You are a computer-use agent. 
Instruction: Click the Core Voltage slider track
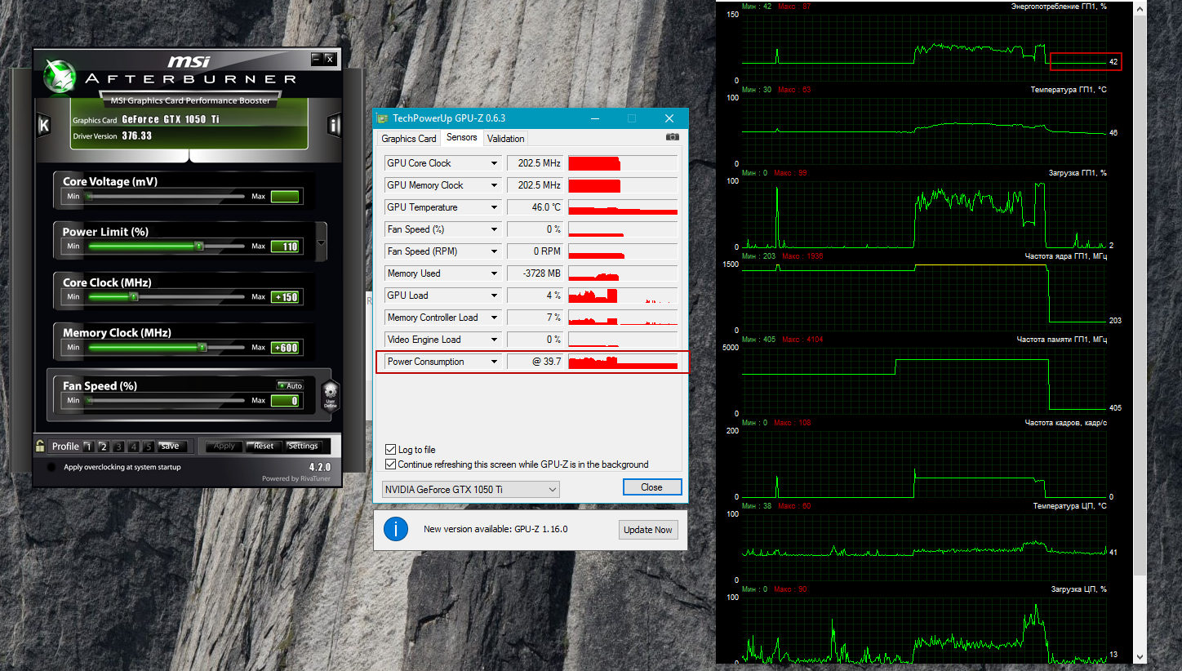167,196
